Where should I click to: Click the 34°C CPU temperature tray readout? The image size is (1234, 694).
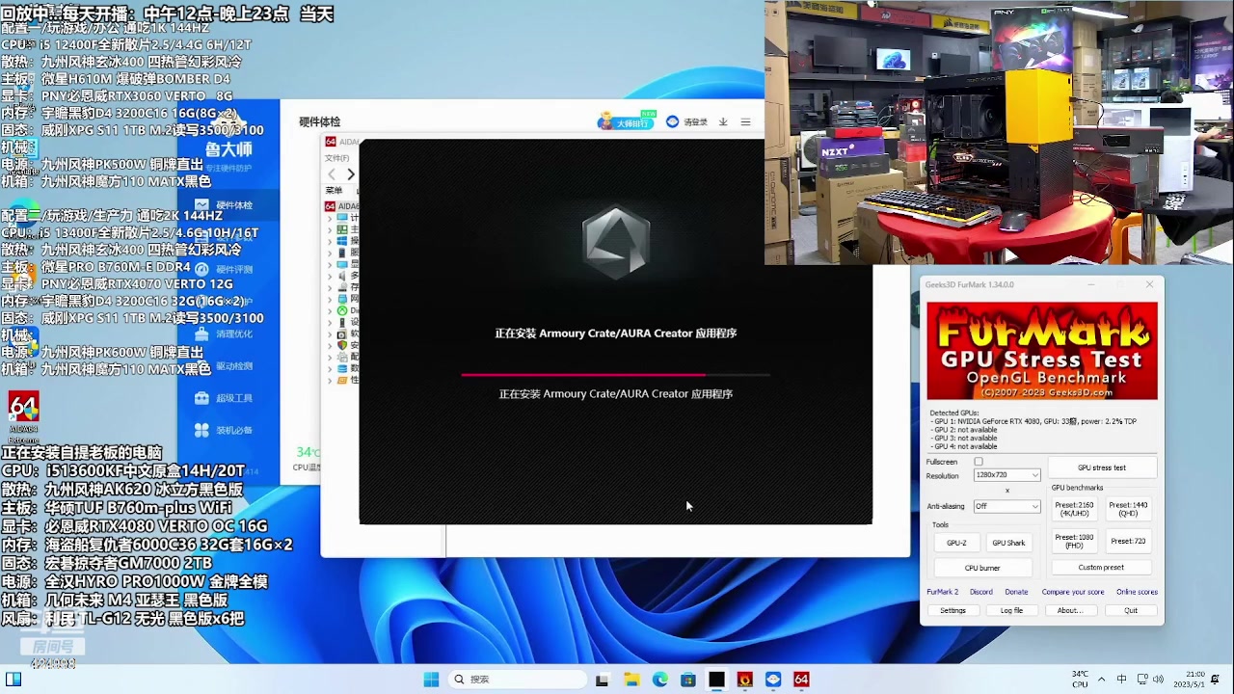(x=1080, y=680)
